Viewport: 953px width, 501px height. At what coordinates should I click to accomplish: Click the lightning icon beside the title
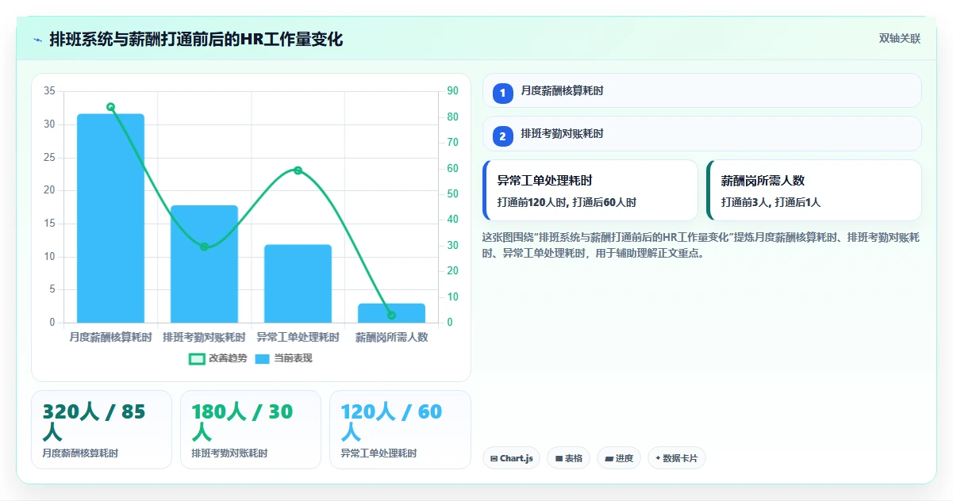tap(38, 39)
